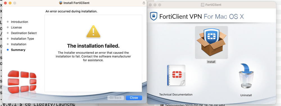The width and height of the screenshot is (281, 106).
Task: Click the Technical Documentation label
Action: [x=176, y=94]
